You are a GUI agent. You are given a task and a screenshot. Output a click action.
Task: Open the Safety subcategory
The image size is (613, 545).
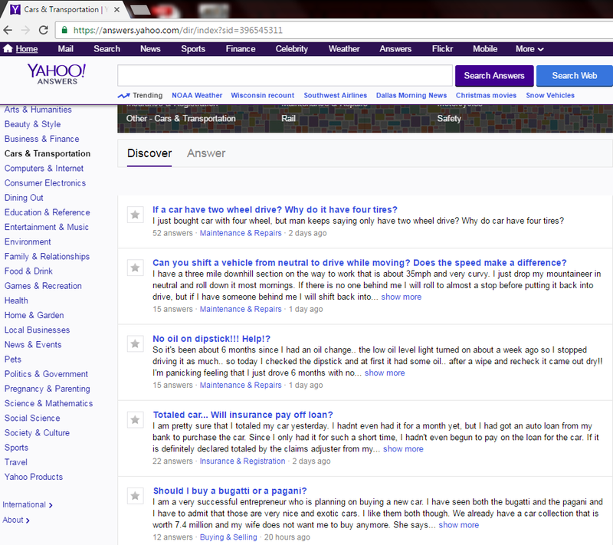click(449, 119)
